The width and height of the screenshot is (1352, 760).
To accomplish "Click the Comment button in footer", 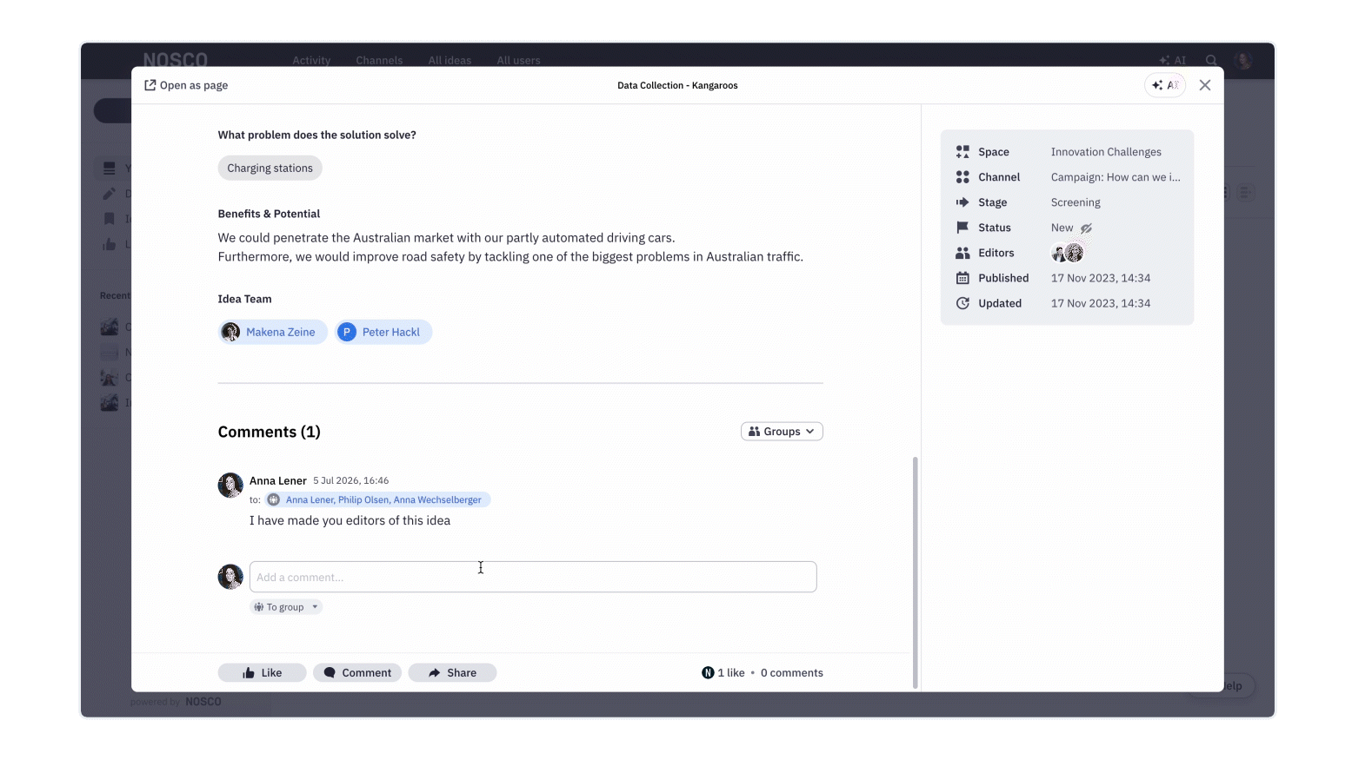I will pyautogui.click(x=357, y=673).
